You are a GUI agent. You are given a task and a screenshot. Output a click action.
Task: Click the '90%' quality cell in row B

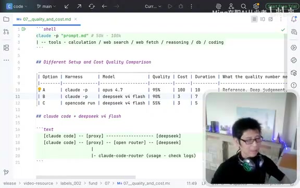point(156,96)
